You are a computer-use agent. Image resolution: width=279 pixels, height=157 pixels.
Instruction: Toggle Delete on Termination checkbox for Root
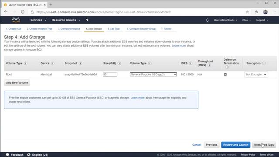pyautogui.click(x=225, y=75)
